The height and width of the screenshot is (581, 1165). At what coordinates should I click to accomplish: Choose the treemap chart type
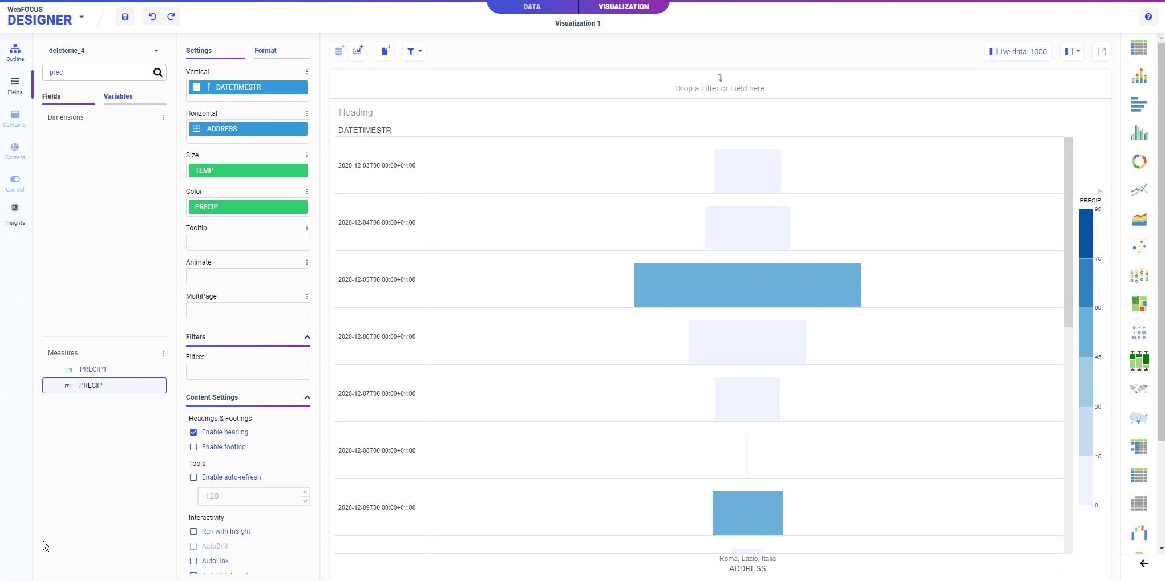(x=1139, y=303)
